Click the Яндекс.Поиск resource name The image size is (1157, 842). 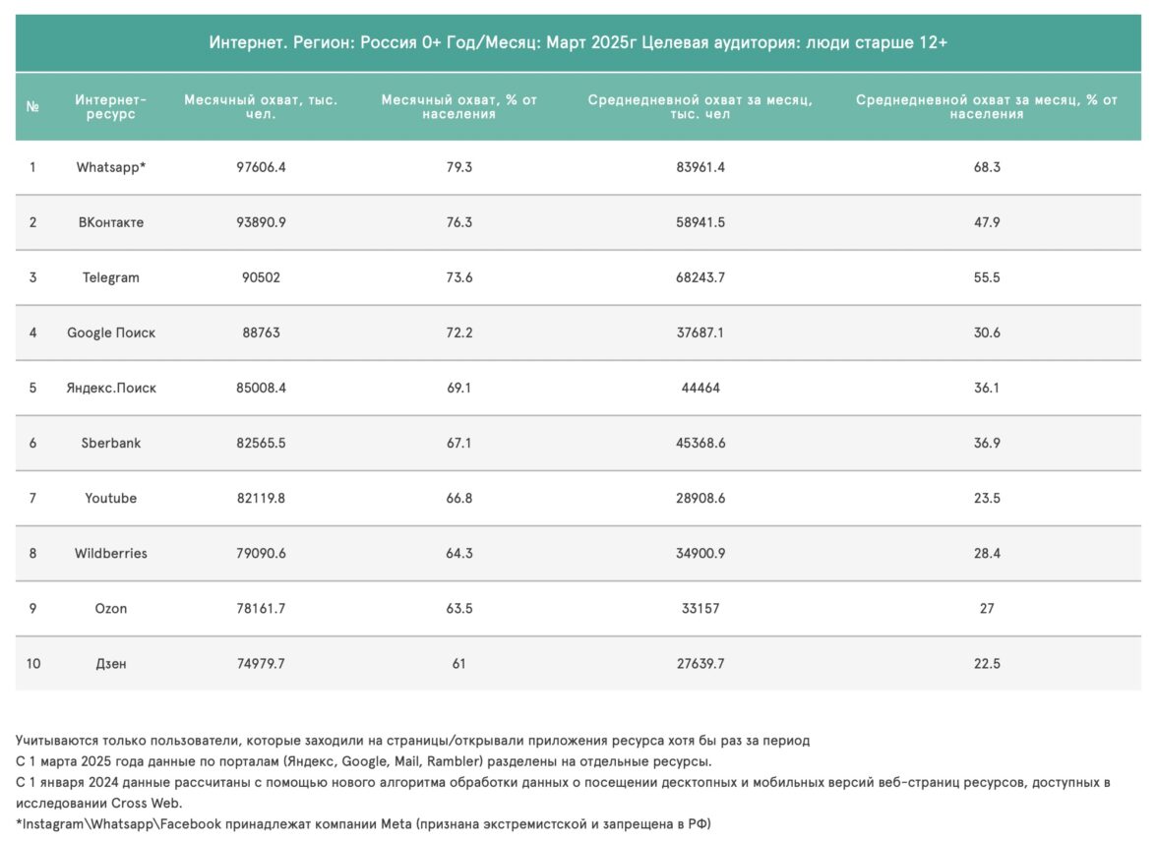pos(111,388)
